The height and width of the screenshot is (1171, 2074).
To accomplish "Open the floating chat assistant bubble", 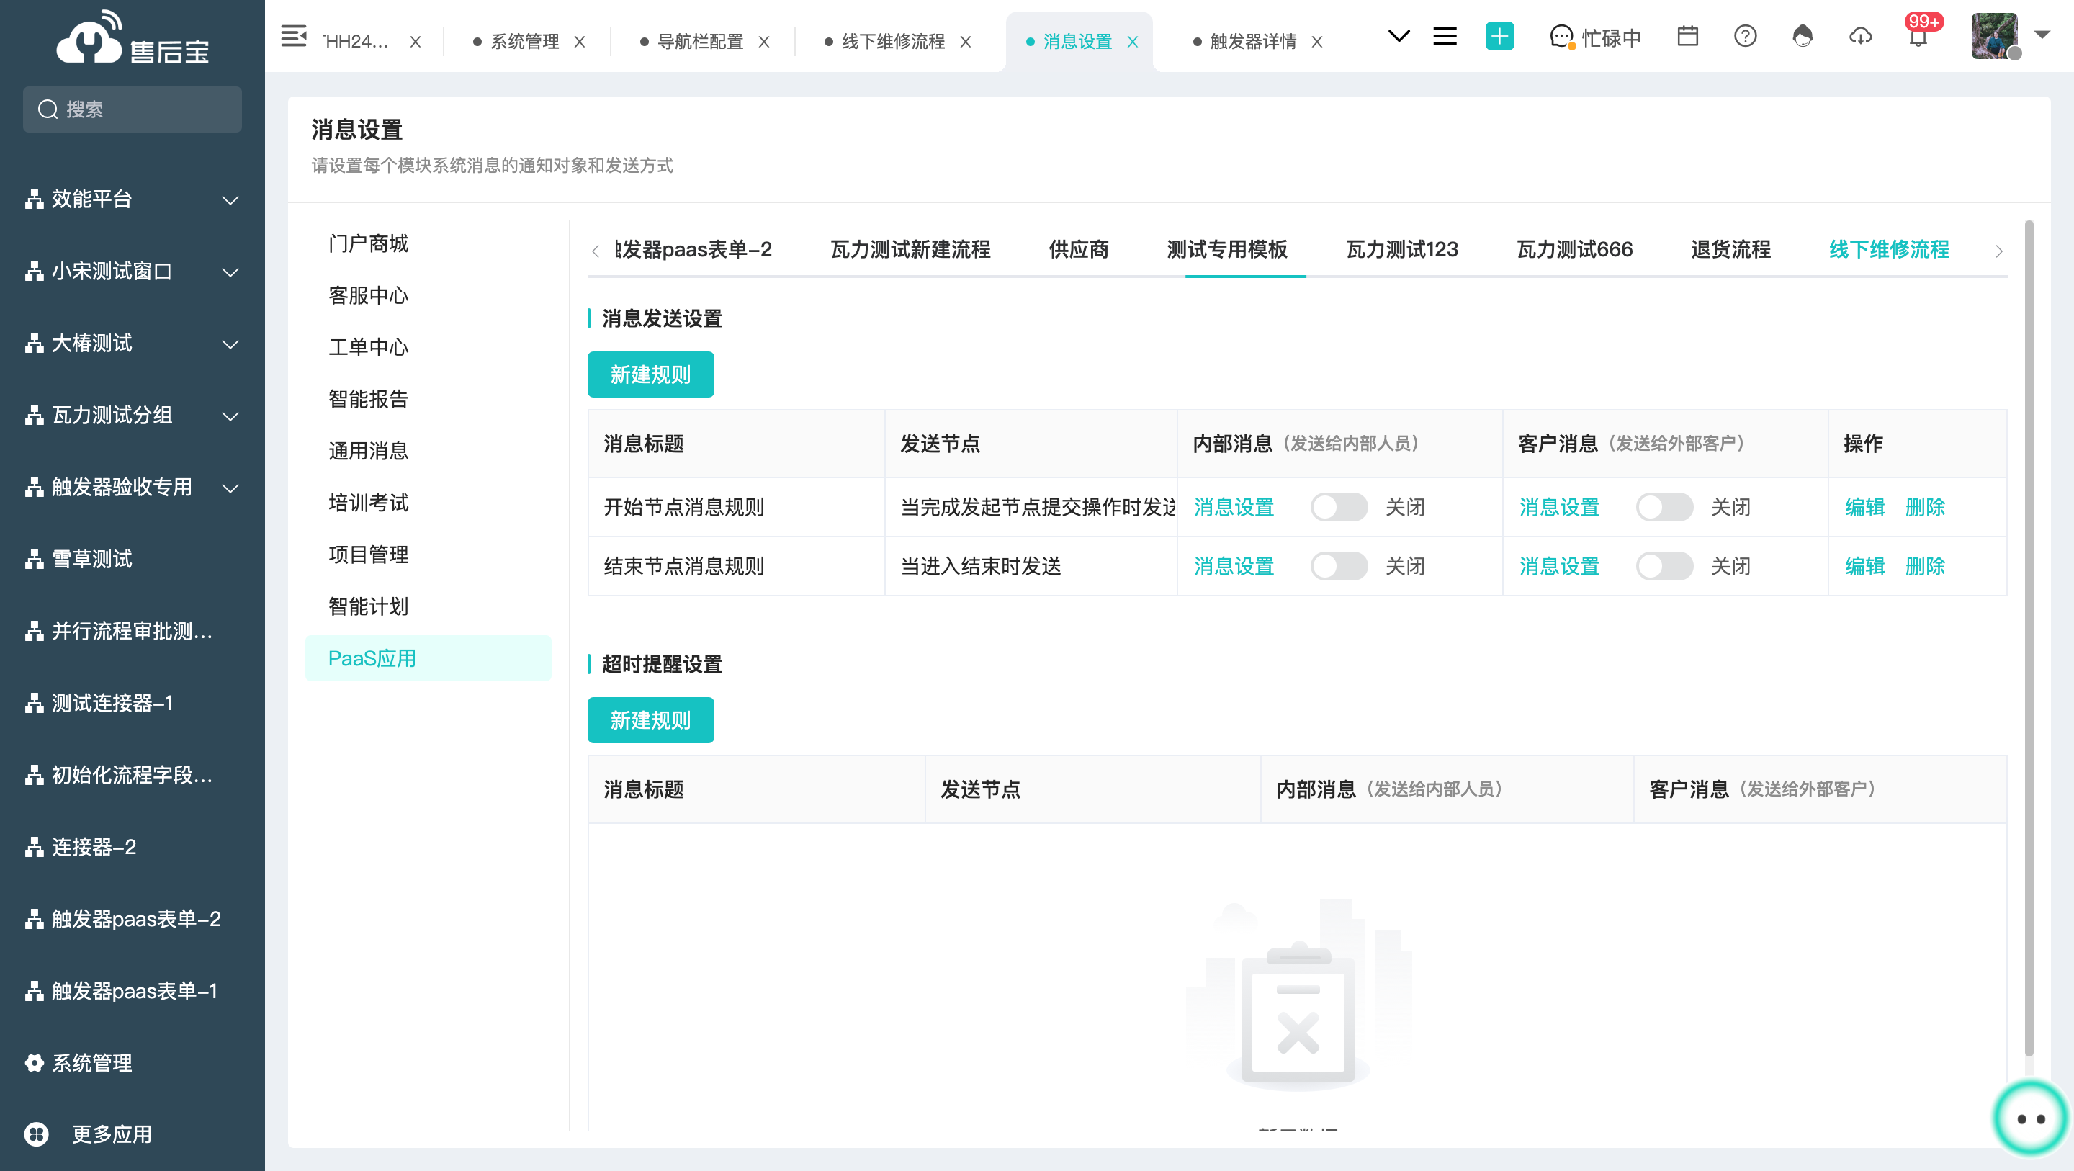I will click(x=2031, y=1118).
